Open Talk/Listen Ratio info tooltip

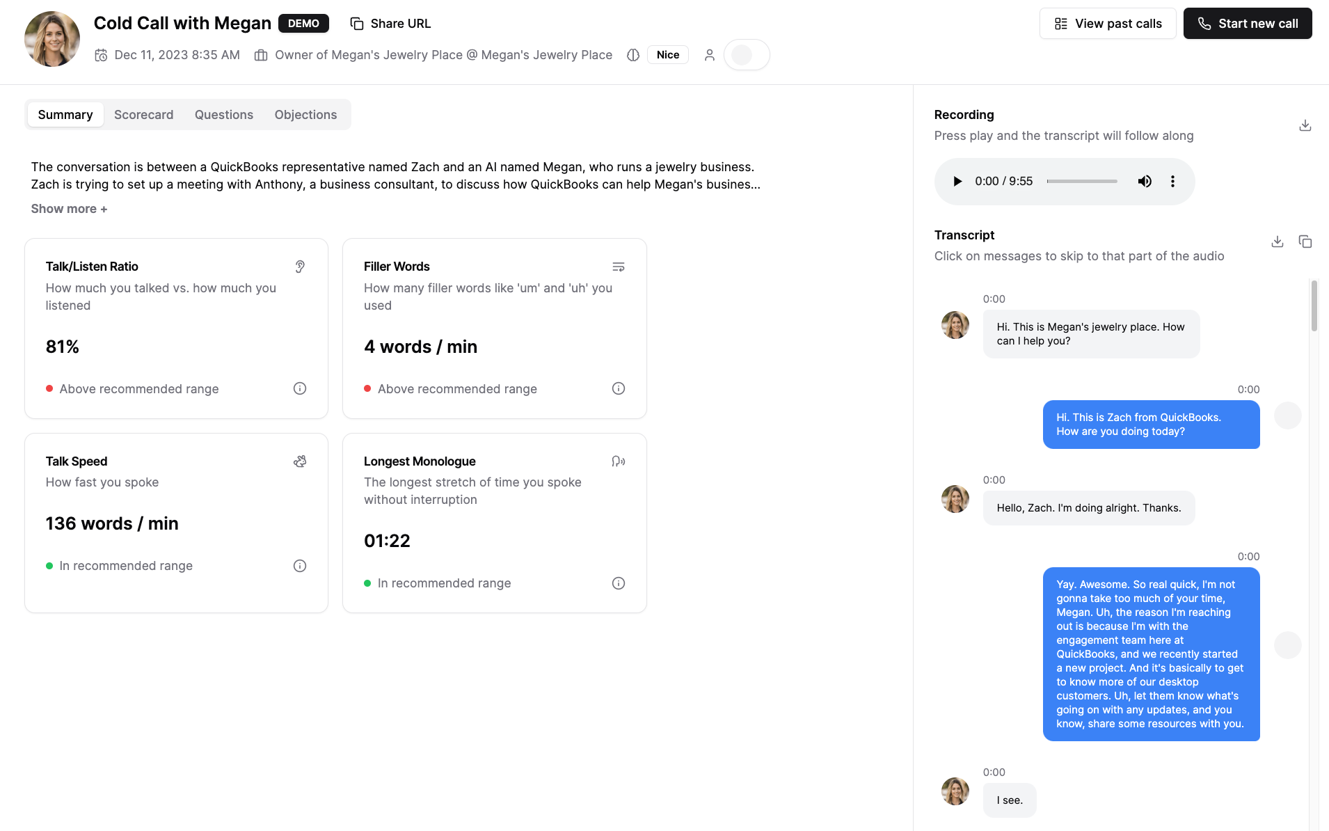pos(299,388)
